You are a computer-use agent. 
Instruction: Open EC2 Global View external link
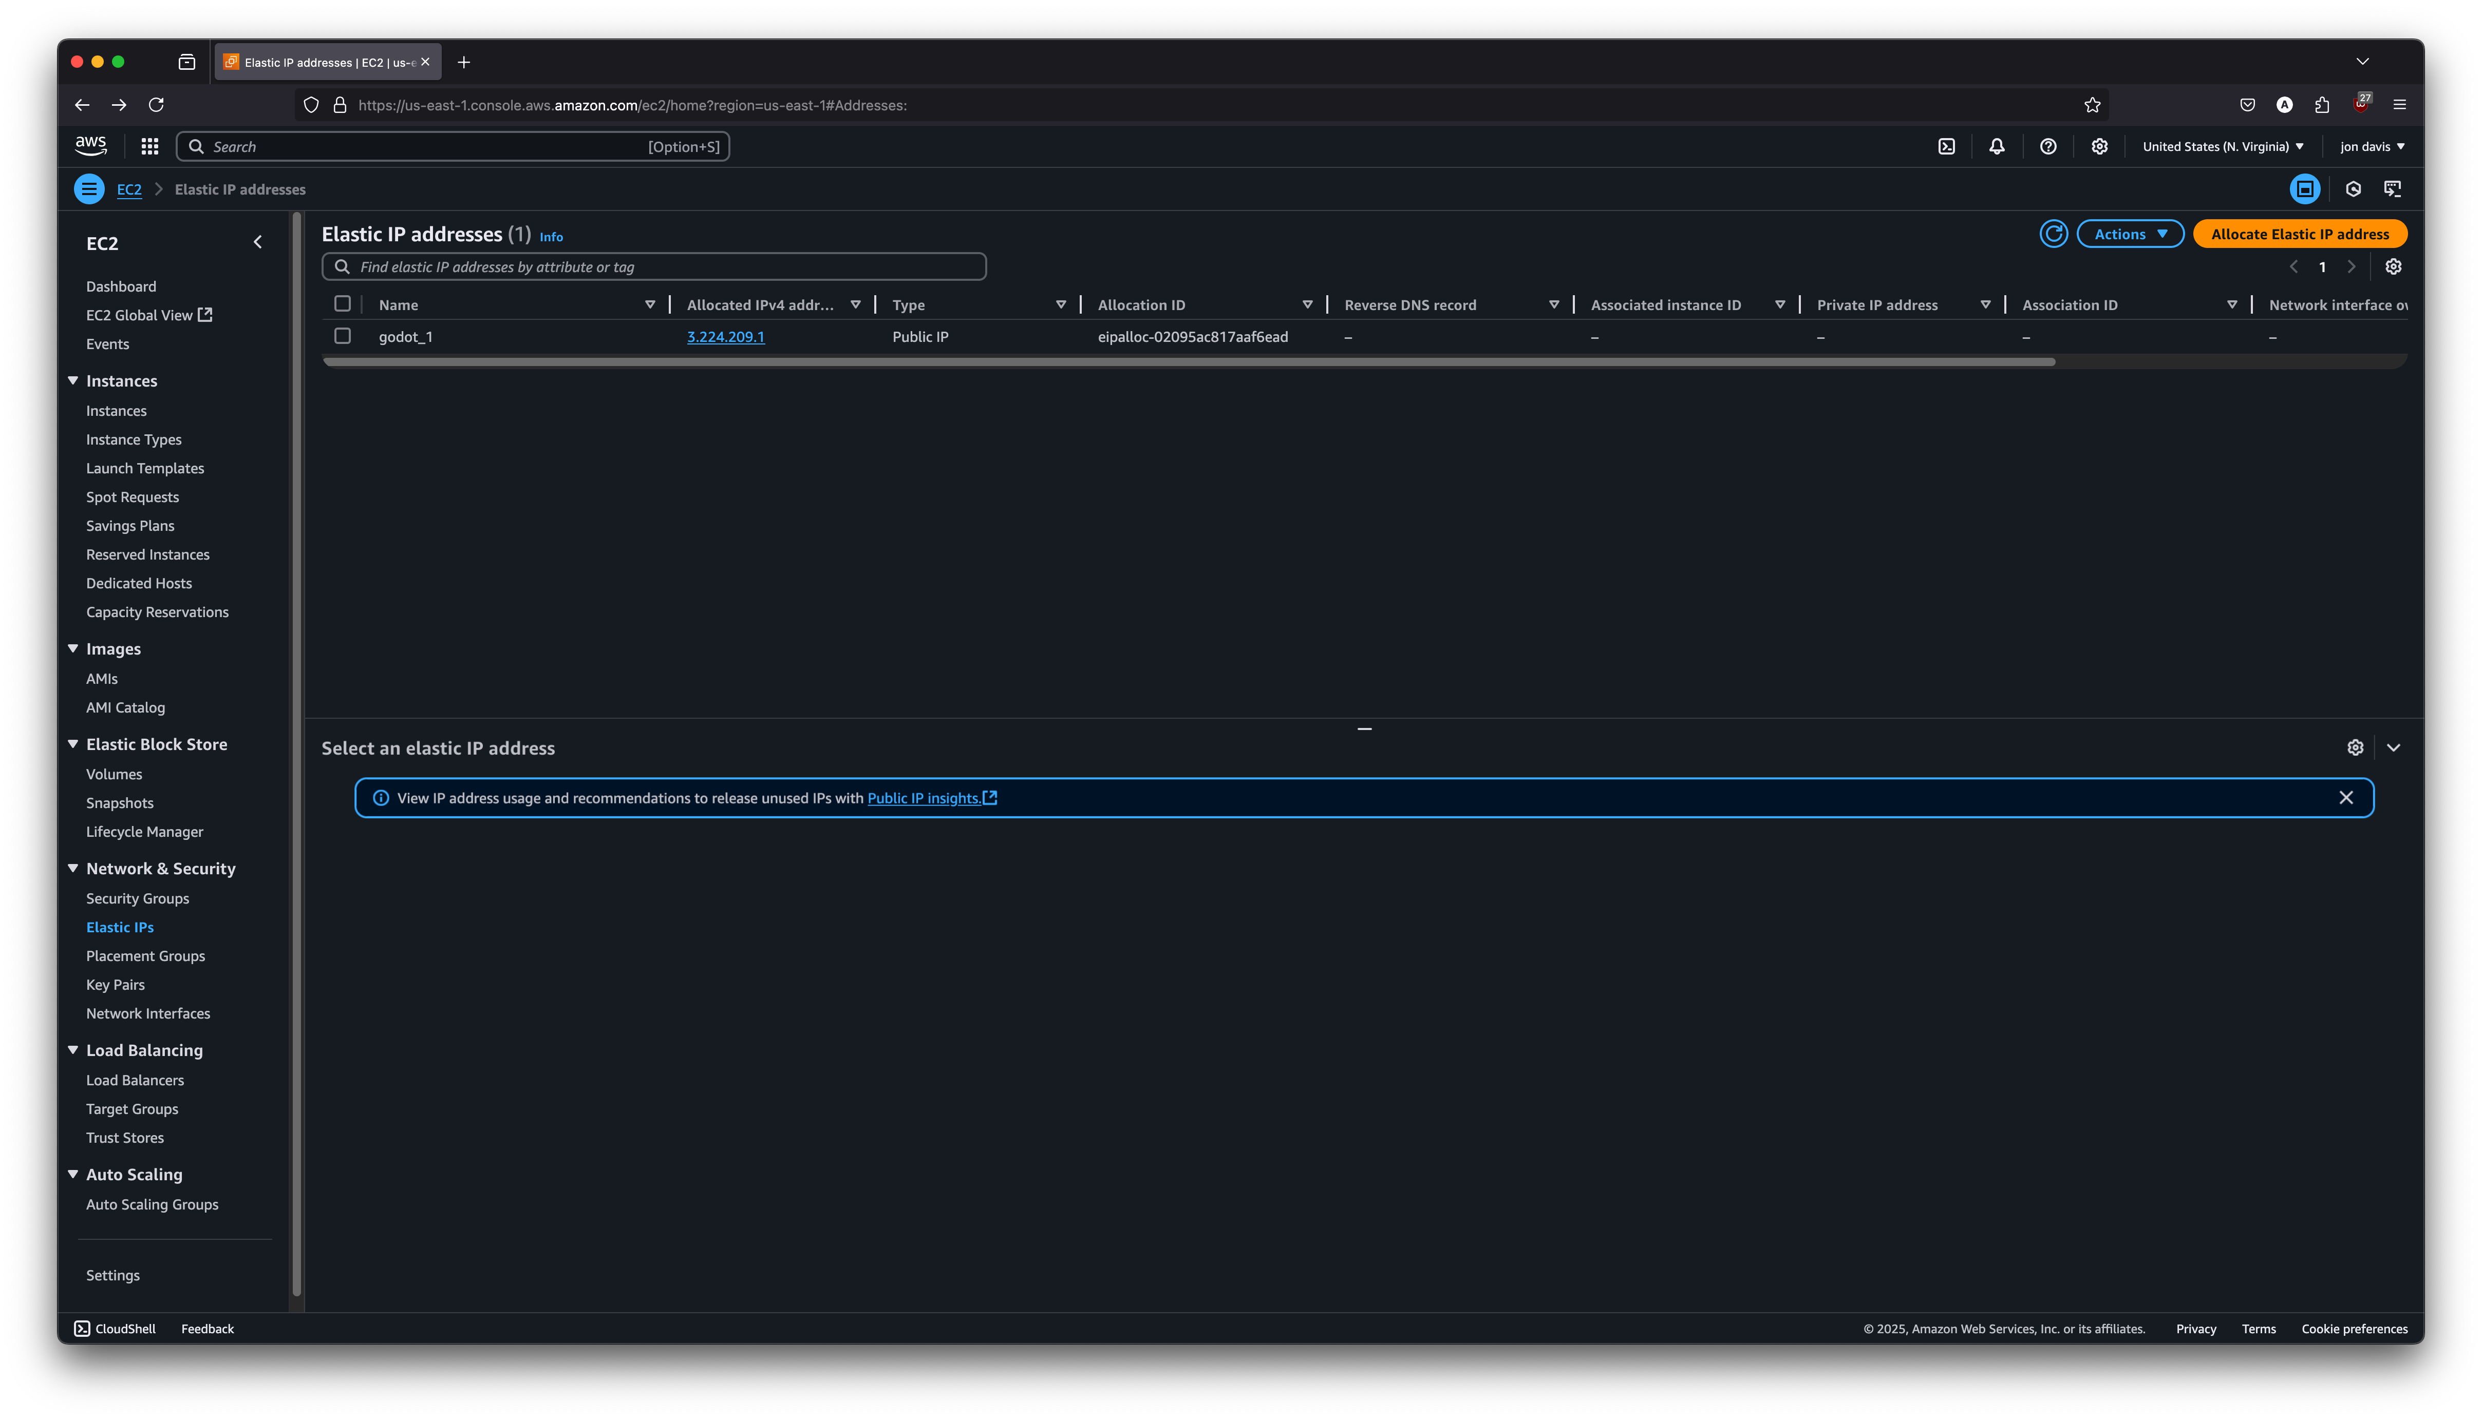148,315
